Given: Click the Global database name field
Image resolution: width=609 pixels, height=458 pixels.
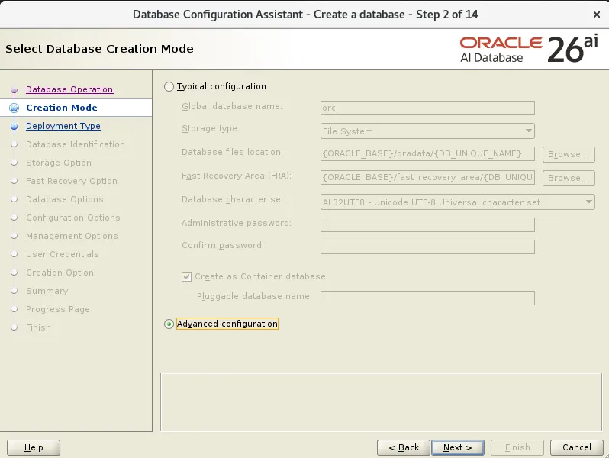Looking at the screenshot, I should [427, 108].
